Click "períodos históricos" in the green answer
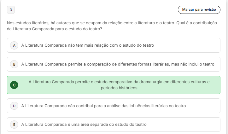228x134 pixels. click(119, 88)
